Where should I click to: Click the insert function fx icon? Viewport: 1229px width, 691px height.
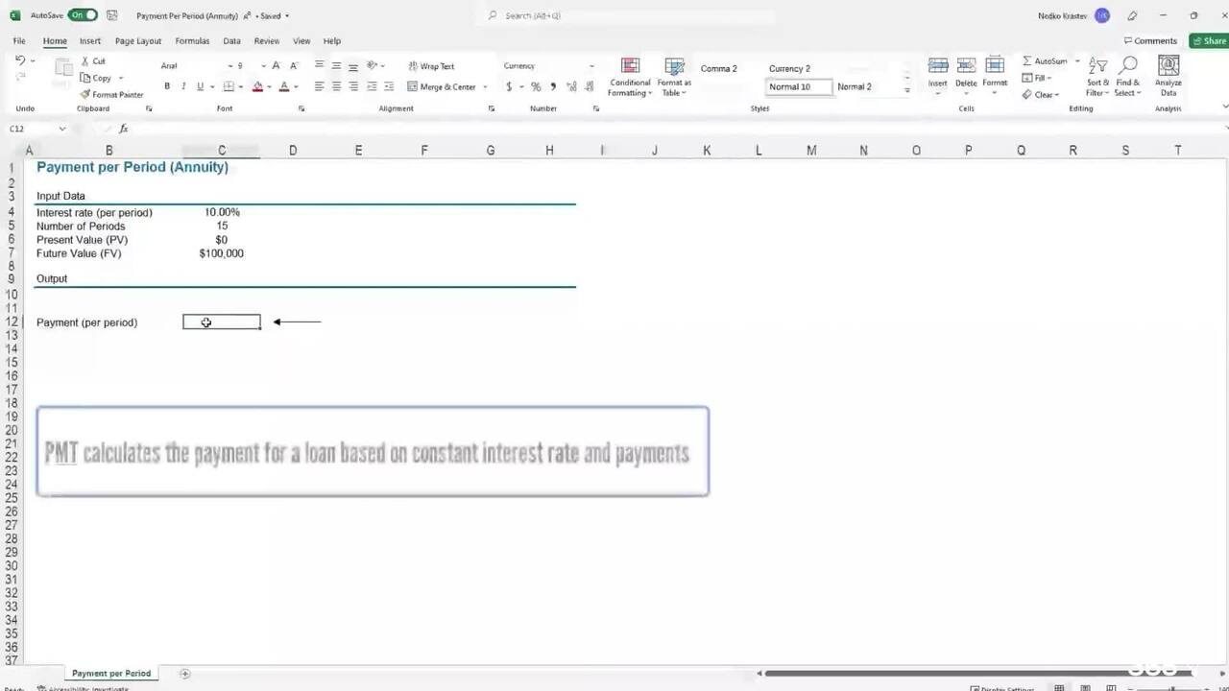pos(124,129)
